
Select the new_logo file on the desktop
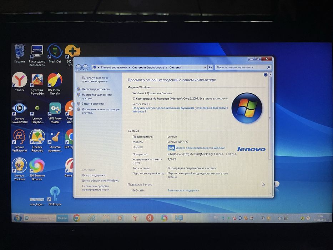click(x=37, y=201)
